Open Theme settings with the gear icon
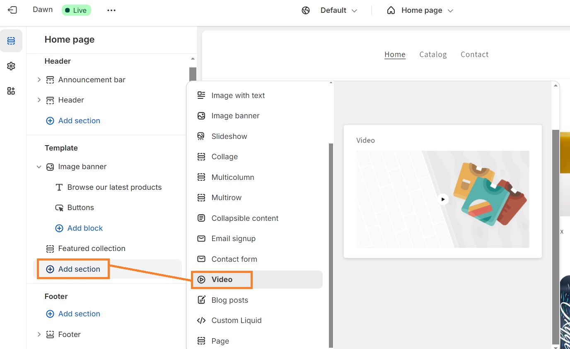Viewport: 570px width, 349px height. tap(11, 66)
